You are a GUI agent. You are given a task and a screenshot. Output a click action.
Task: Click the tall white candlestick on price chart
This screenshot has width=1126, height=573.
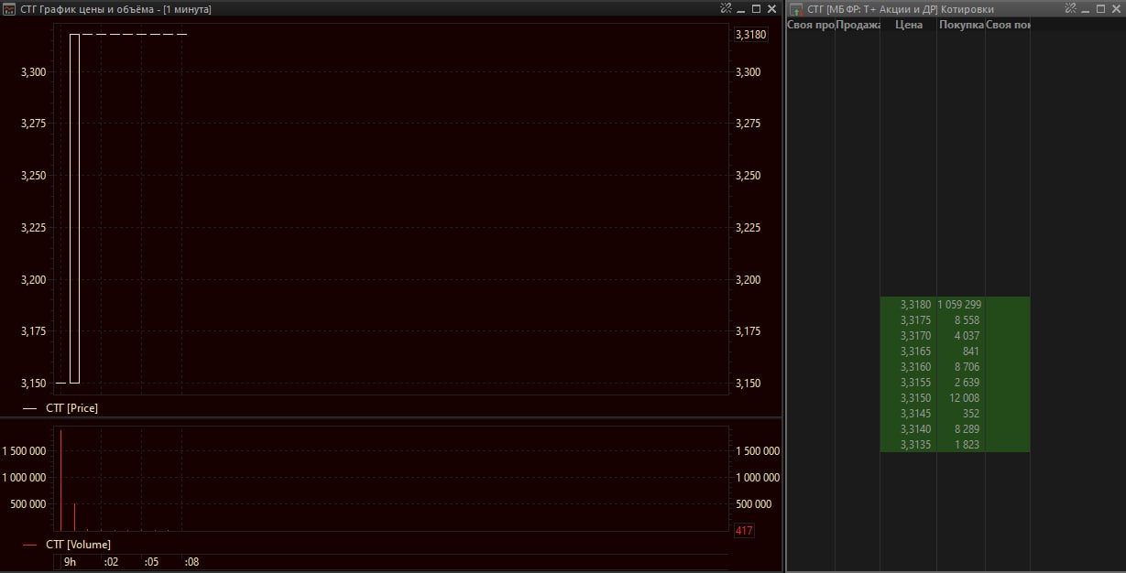pos(74,209)
